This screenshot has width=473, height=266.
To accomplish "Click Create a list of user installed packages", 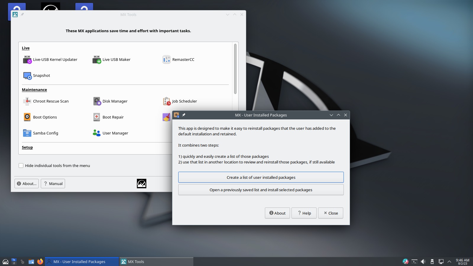I will (261, 177).
